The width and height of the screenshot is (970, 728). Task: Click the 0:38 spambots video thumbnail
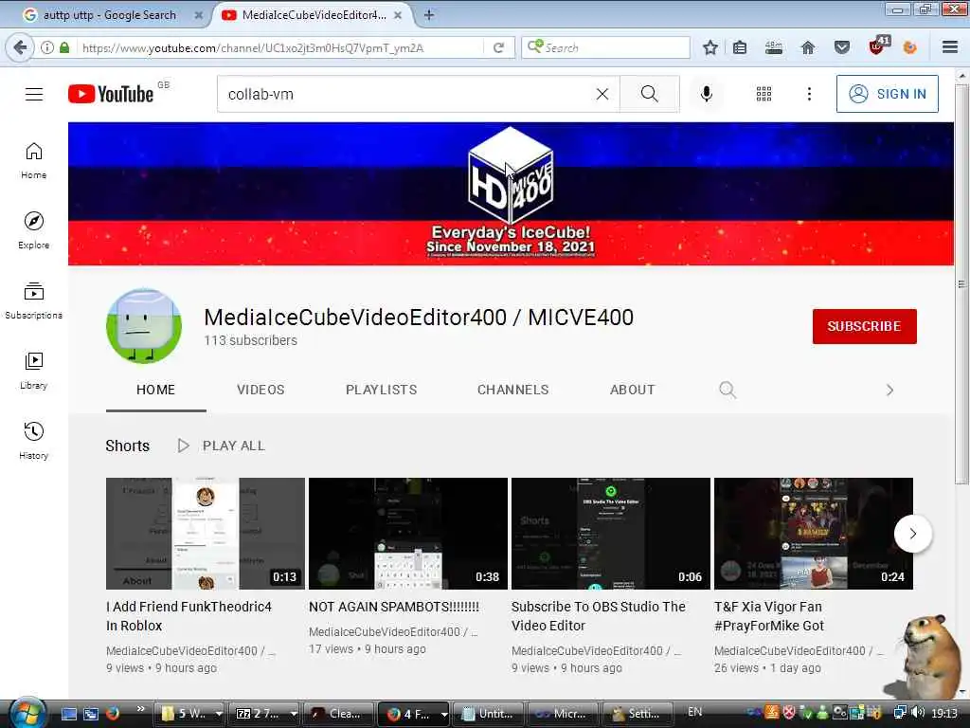408,533
